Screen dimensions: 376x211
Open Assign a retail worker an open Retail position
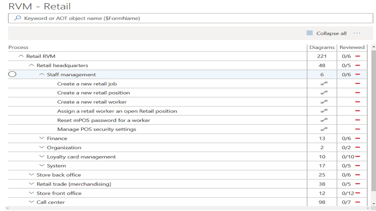coord(117,111)
